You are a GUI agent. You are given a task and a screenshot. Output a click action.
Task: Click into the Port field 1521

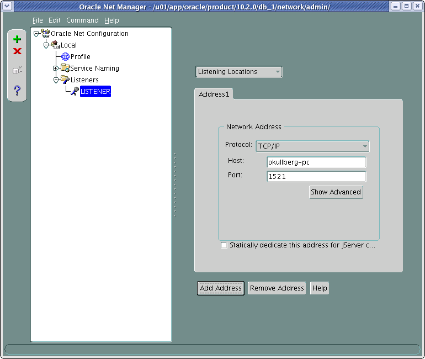pos(316,177)
